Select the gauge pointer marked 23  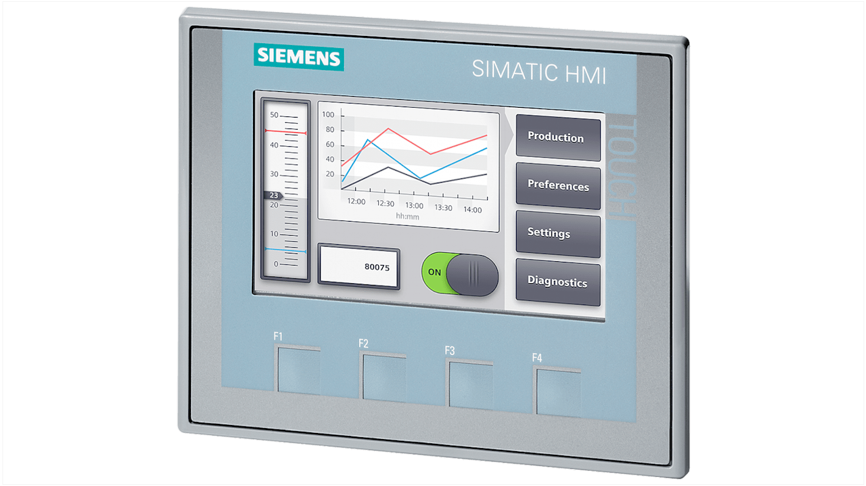click(274, 195)
